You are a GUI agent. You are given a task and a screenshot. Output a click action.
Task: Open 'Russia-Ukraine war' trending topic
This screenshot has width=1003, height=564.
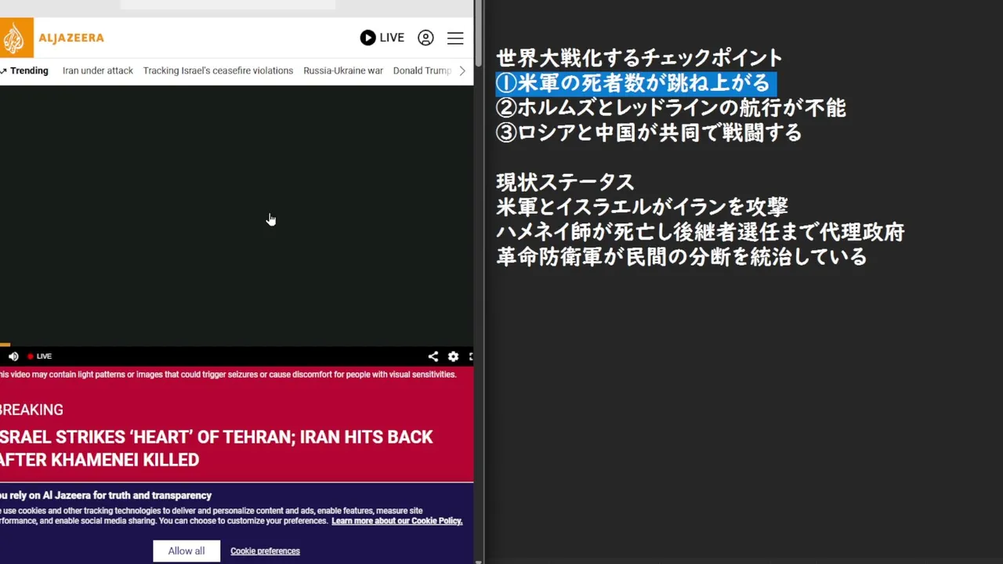[343, 70]
